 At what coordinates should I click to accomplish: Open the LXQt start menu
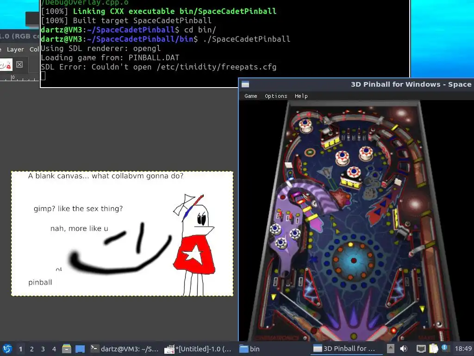(7, 349)
